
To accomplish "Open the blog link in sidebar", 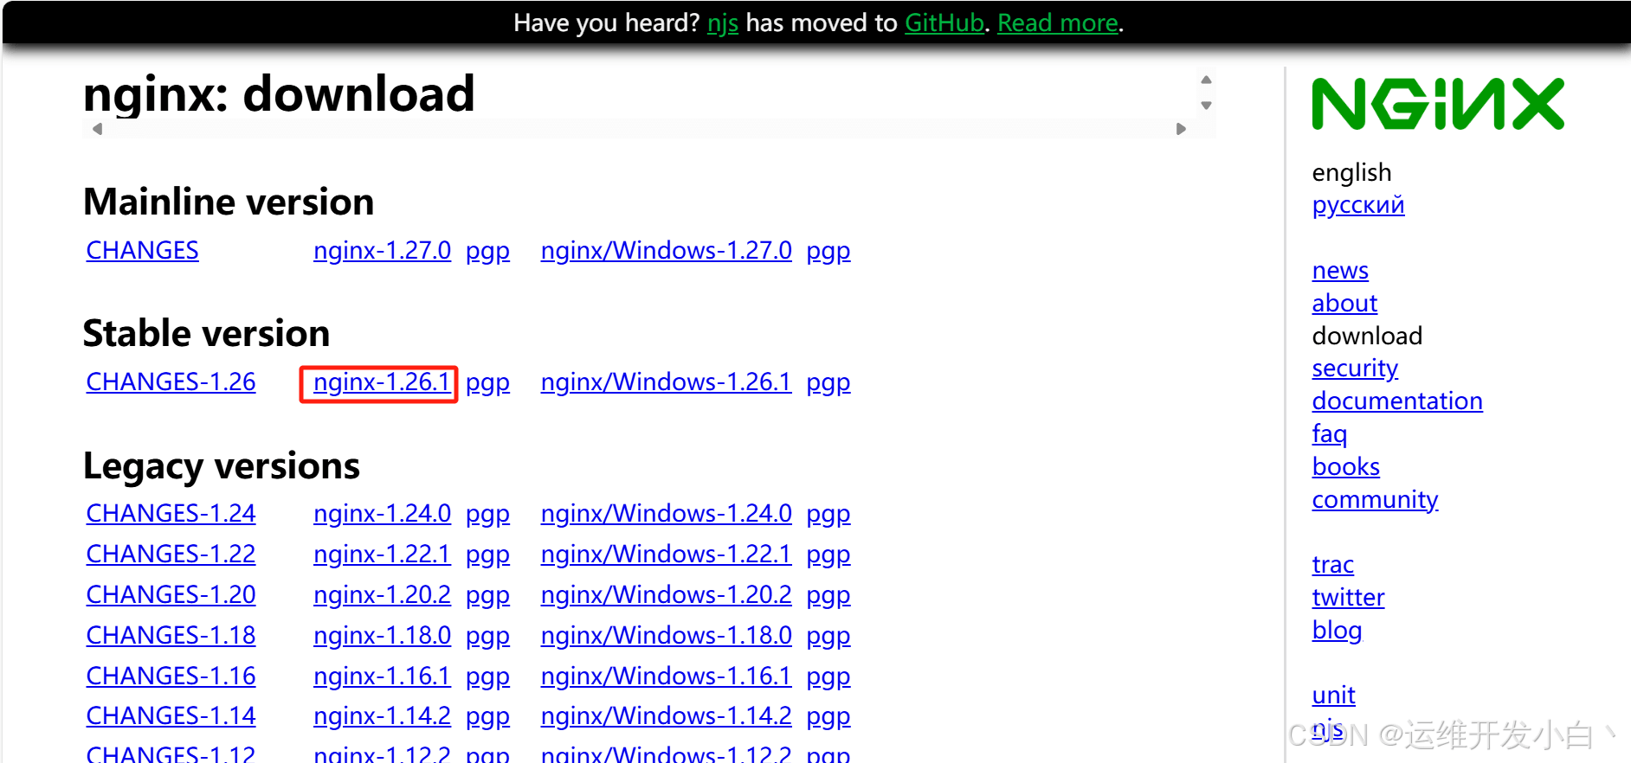I will coord(1337,631).
